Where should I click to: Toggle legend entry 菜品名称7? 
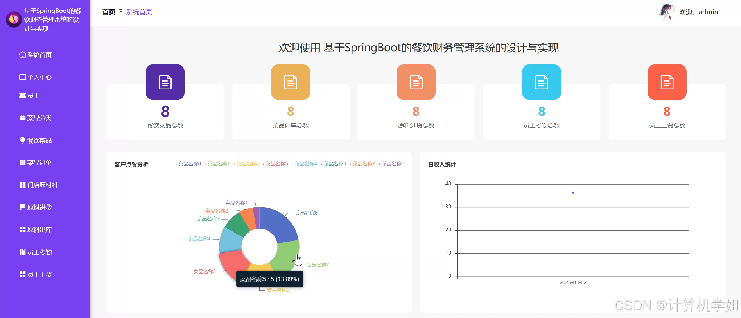(217, 164)
